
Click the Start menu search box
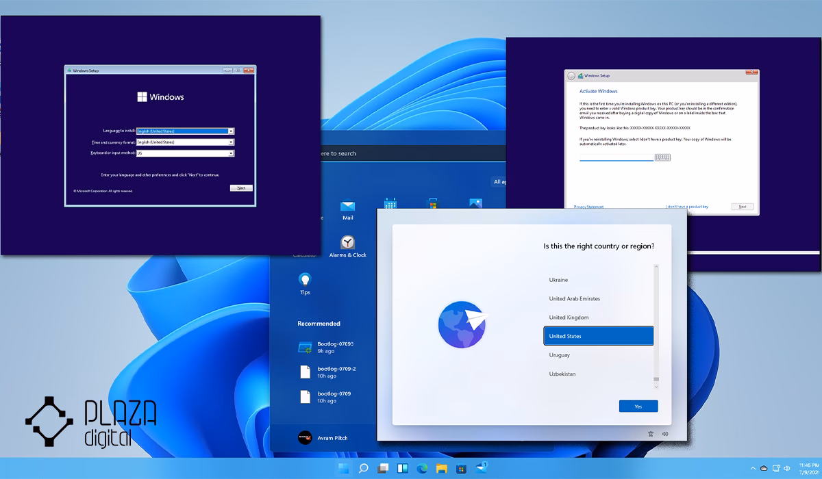(412, 153)
